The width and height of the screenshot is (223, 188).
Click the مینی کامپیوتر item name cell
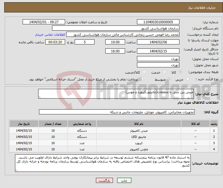[139, 131]
